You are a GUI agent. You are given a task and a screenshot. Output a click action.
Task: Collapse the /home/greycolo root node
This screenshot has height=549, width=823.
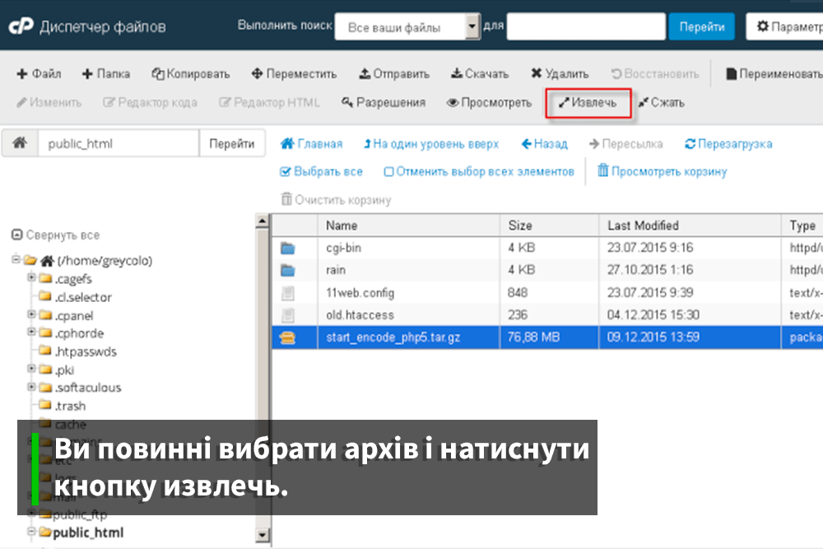tap(16, 259)
